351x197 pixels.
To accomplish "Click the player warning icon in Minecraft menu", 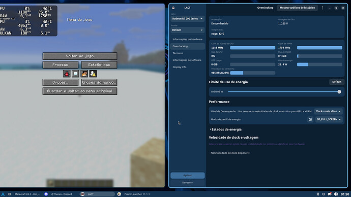I will coord(93,74).
